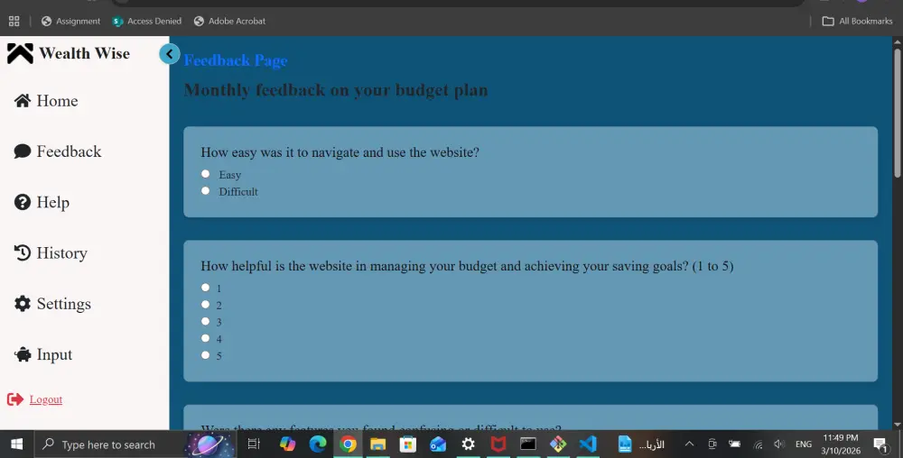The width and height of the screenshot is (903, 458).
Task: Click the Logout link
Action: (x=45, y=399)
